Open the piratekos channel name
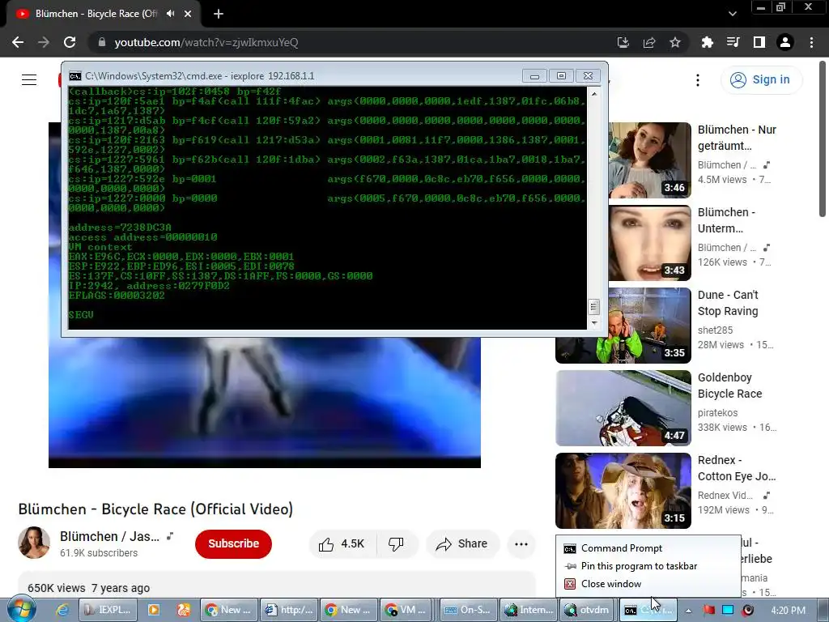 pos(717,412)
